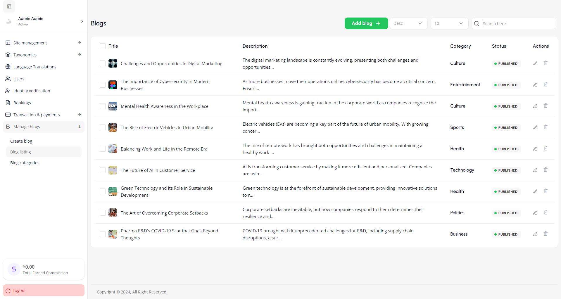
Task: Open the 10 per-page dropdown
Action: click(x=449, y=23)
